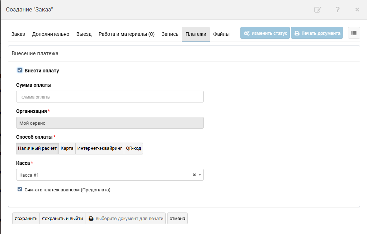Click the Изменить статус button
The height and width of the screenshot is (234, 367).
pyautogui.click(x=265, y=33)
